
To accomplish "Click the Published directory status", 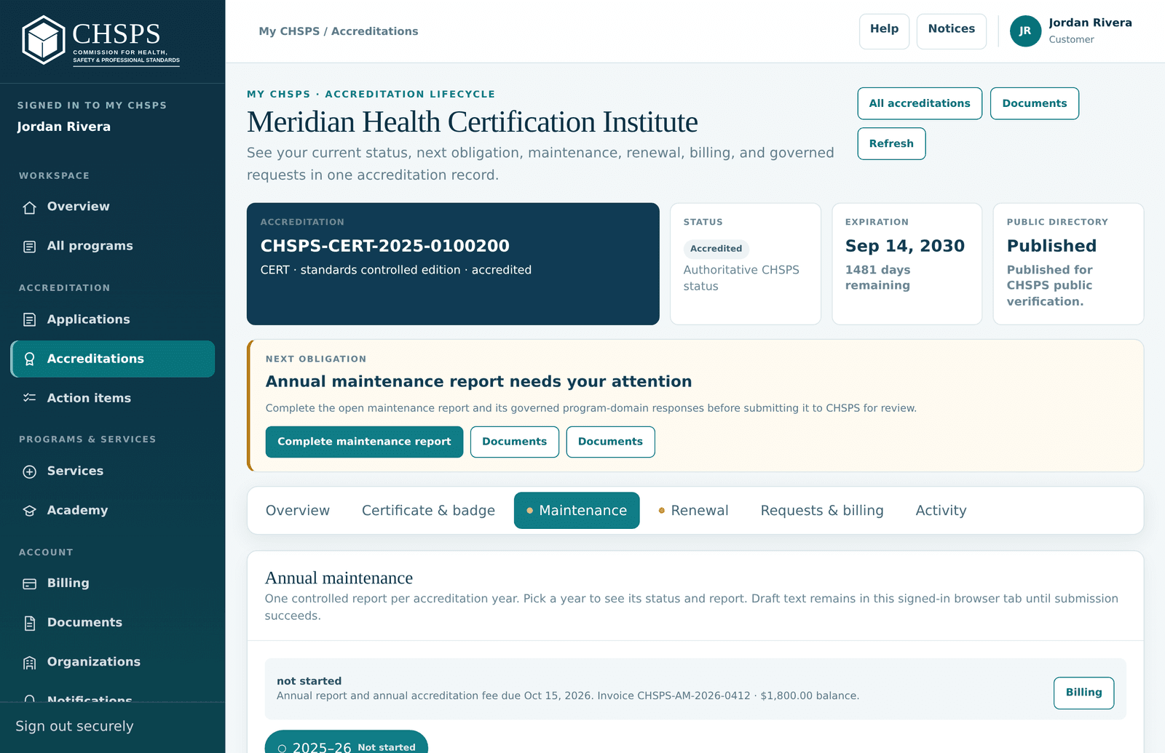I will click(1051, 246).
